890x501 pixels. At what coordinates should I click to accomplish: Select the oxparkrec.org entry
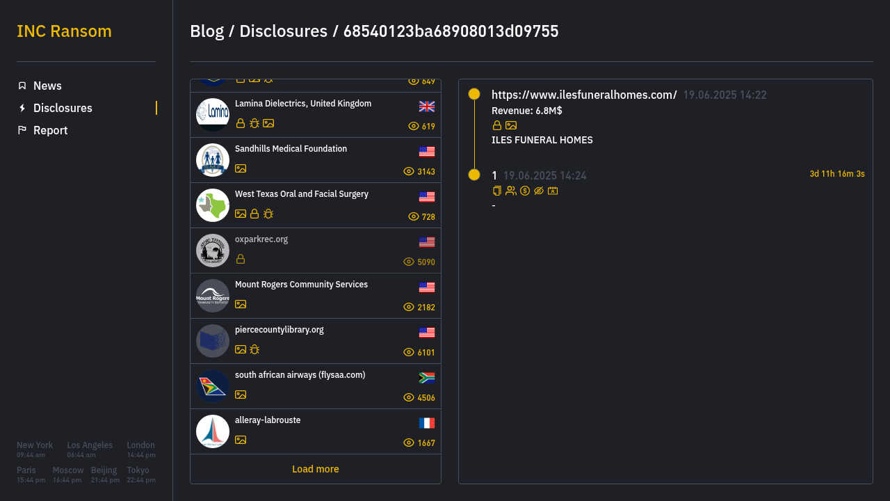(x=316, y=250)
